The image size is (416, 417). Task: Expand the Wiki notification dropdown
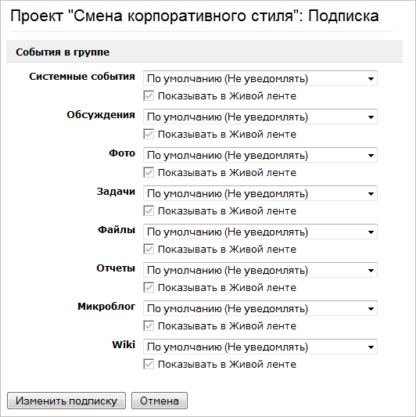[x=260, y=347]
